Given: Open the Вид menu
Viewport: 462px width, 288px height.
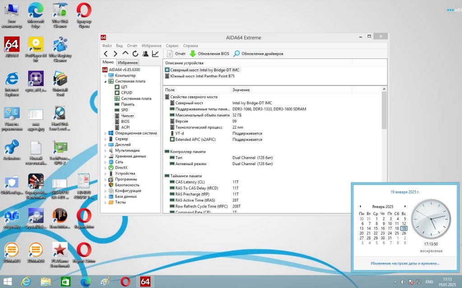Looking at the screenshot, I should [119, 45].
